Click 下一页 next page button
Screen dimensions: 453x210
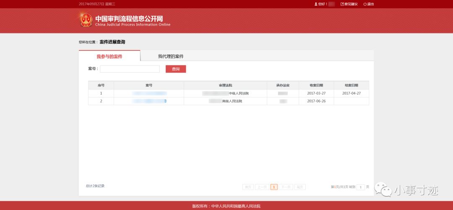286,187
